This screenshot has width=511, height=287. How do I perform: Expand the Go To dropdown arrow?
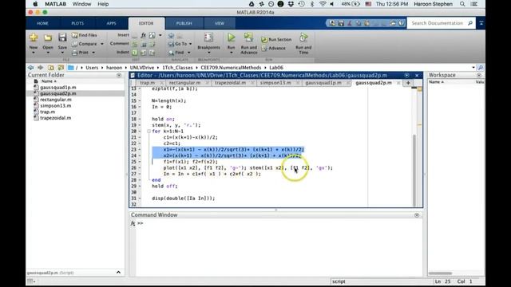point(190,44)
